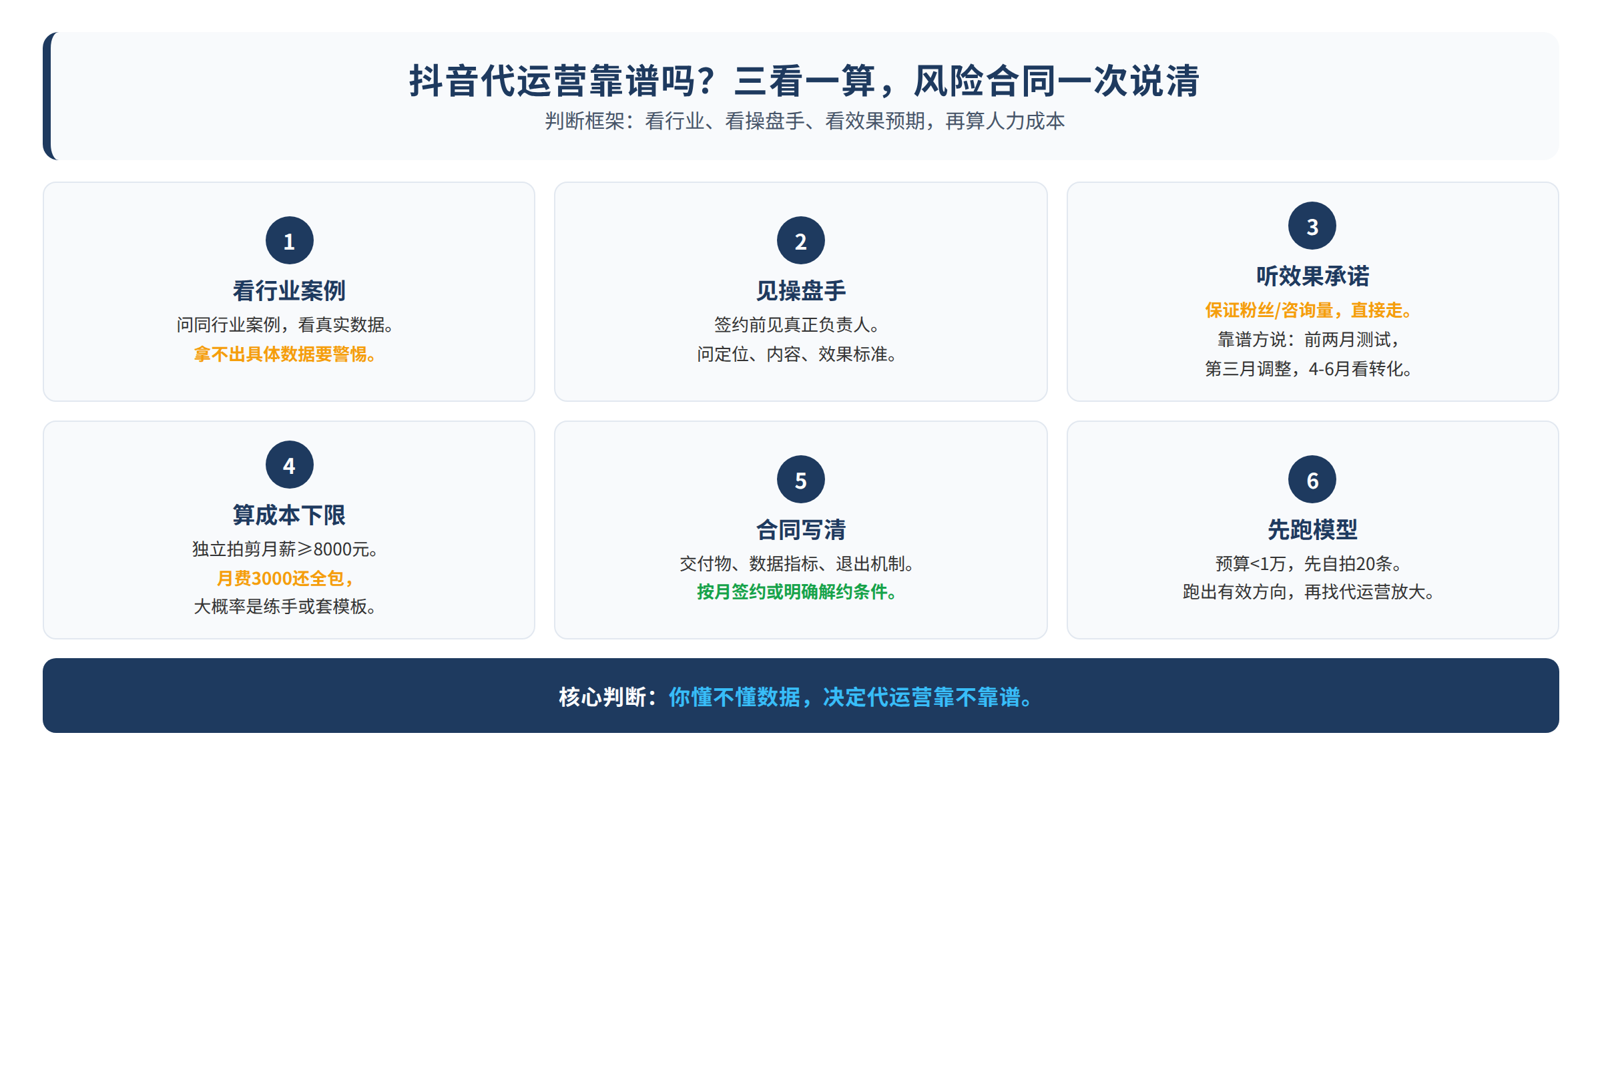
Task: Click the subtitle 判断框架 line
Action: click(804, 121)
